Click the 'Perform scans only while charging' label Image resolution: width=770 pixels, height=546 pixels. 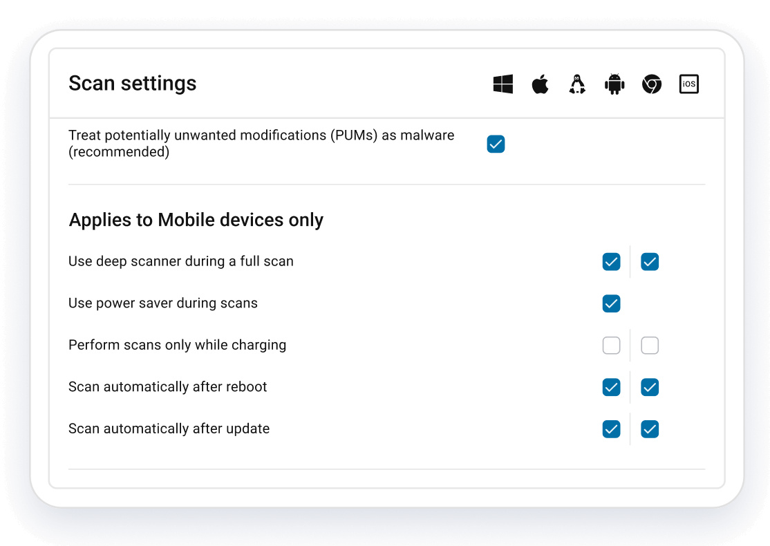177,345
